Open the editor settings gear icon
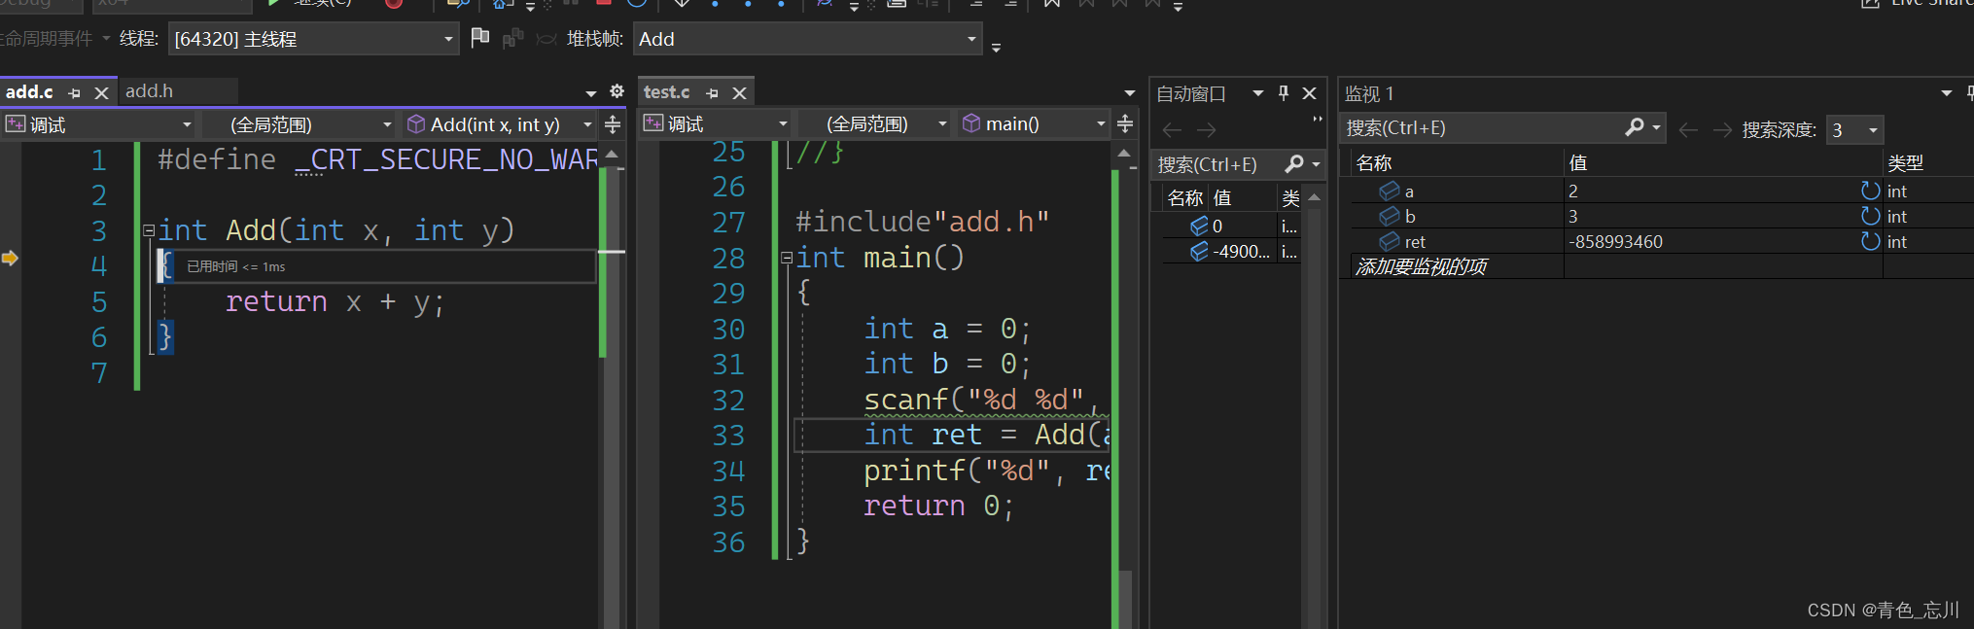 (x=617, y=91)
